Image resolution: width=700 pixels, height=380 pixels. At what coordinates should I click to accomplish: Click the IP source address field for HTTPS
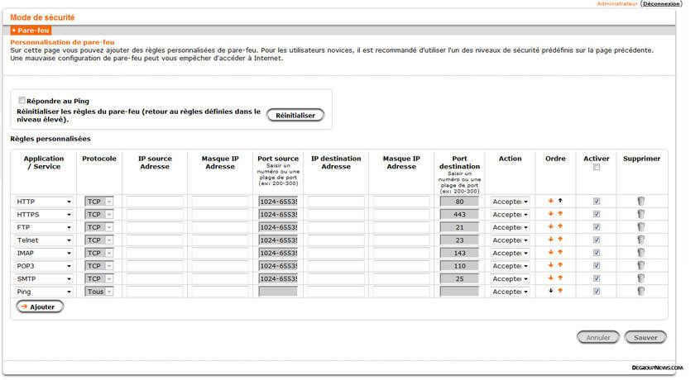(x=154, y=215)
